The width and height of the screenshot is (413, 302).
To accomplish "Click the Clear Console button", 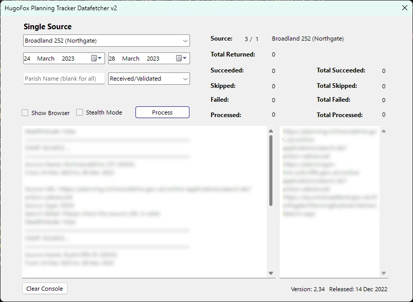I will 45,289.
